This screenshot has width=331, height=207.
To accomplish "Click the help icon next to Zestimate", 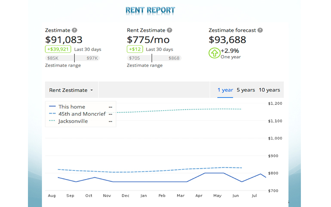I will click(x=74, y=31).
